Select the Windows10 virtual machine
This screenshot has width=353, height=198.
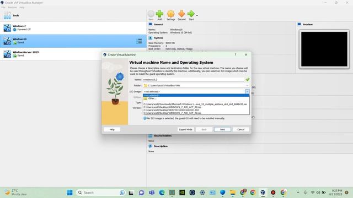pyautogui.click(x=73, y=41)
